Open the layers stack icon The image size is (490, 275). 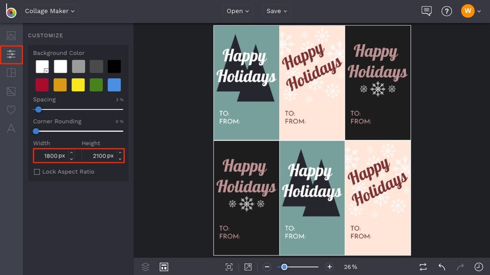145,267
